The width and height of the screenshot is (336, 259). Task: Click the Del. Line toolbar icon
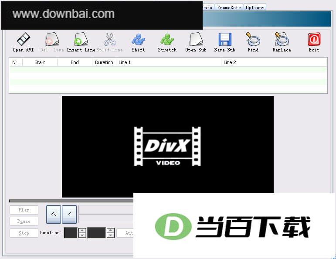coord(52,42)
